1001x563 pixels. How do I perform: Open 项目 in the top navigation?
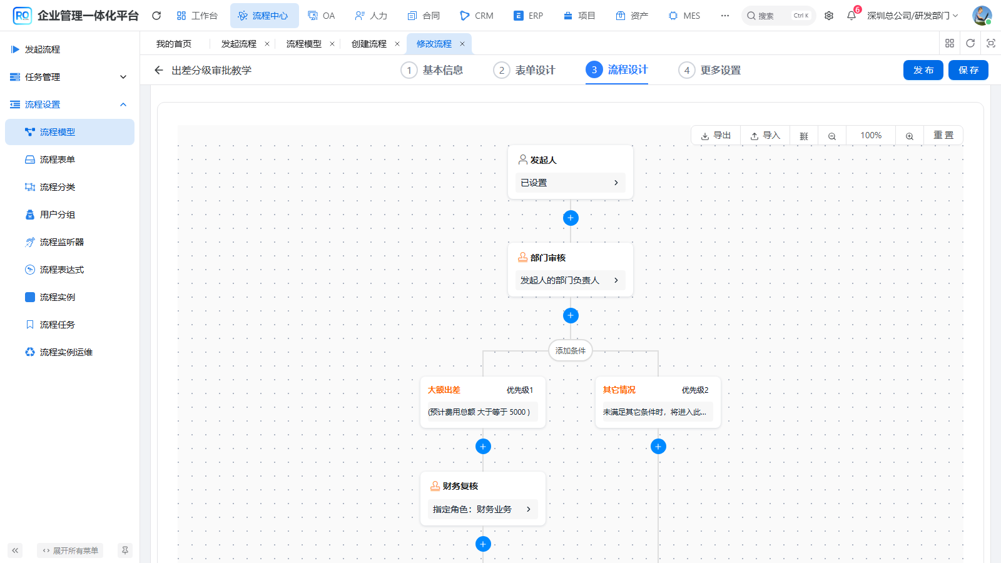point(579,16)
